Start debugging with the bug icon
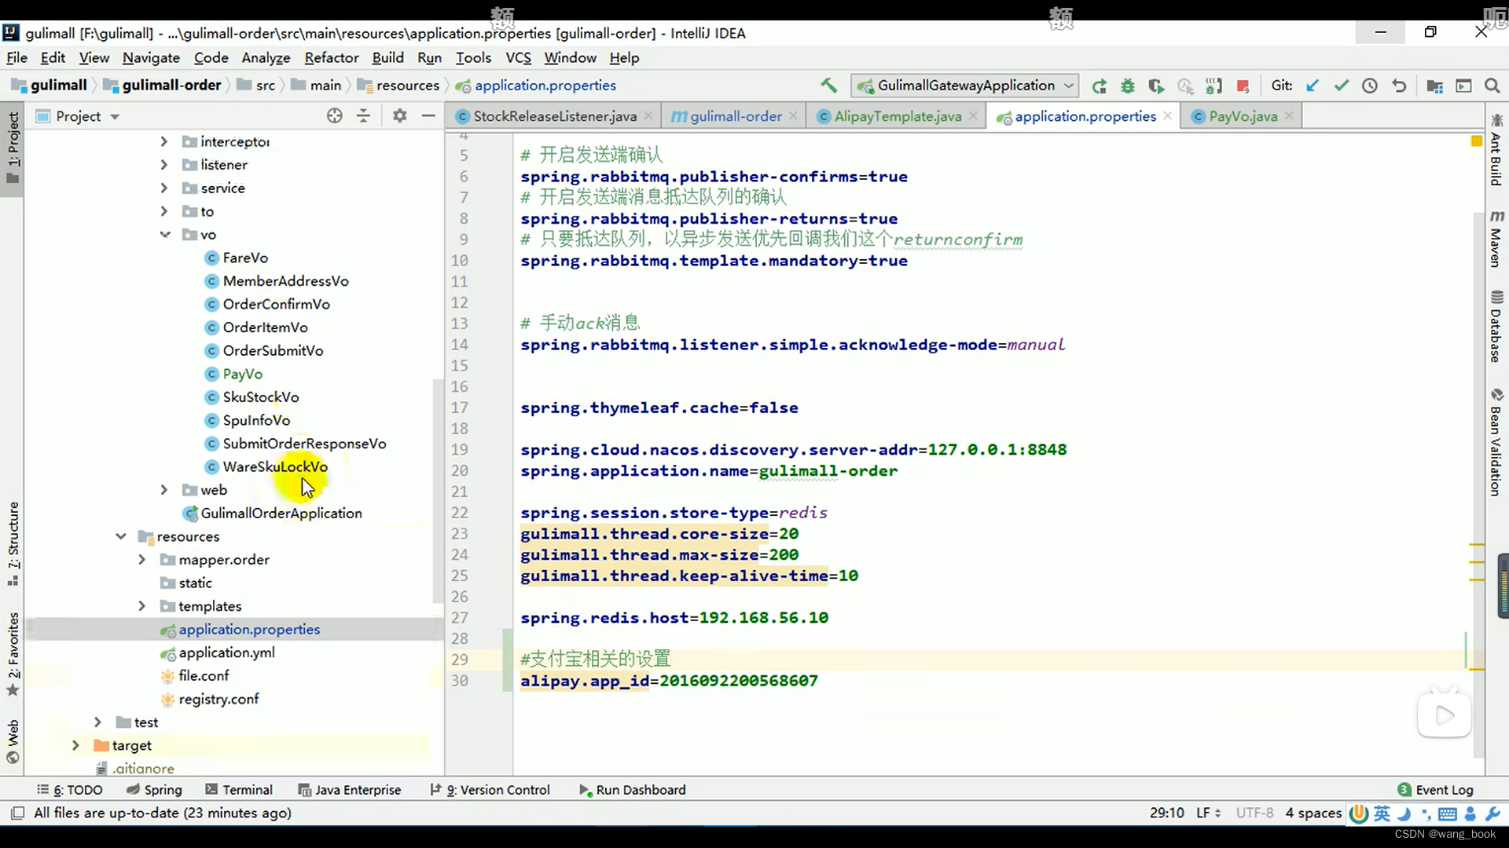The height and width of the screenshot is (848, 1509). point(1128,86)
